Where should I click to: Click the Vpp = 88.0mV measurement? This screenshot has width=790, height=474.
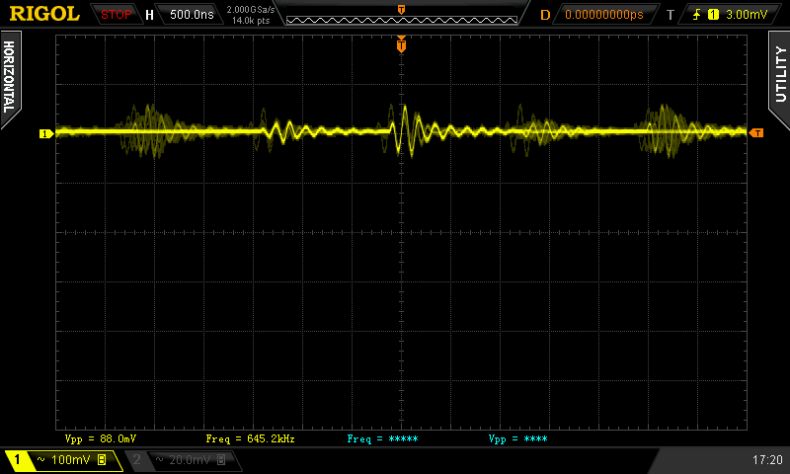[x=101, y=438]
